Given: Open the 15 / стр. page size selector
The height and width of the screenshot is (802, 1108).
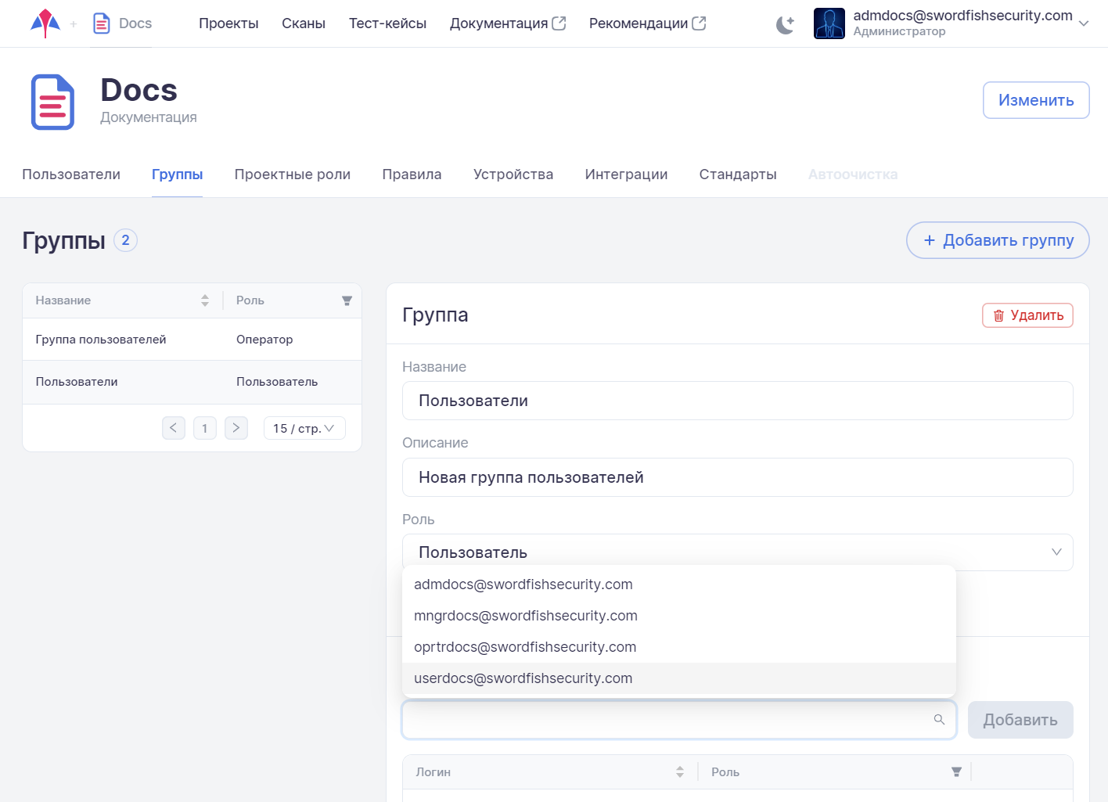Looking at the screenshot, I should tap(304, 428).
